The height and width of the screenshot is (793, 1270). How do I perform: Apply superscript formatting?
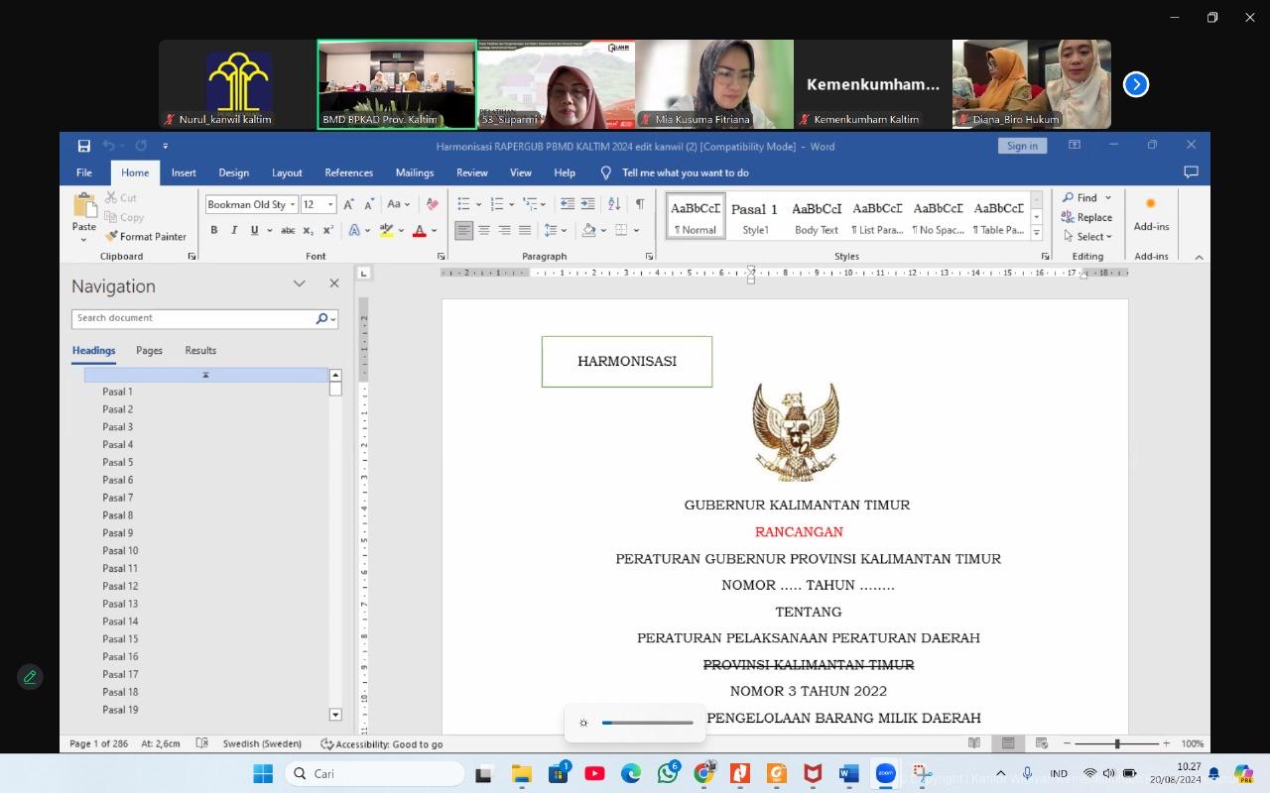328,230
